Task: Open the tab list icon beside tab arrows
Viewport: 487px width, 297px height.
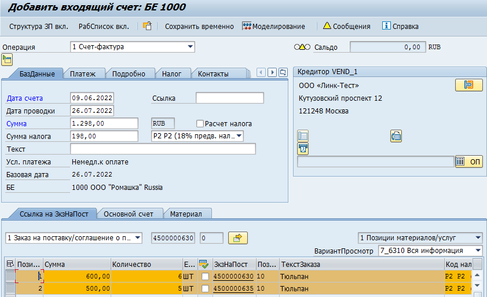Action: click(x=283, y=72)
